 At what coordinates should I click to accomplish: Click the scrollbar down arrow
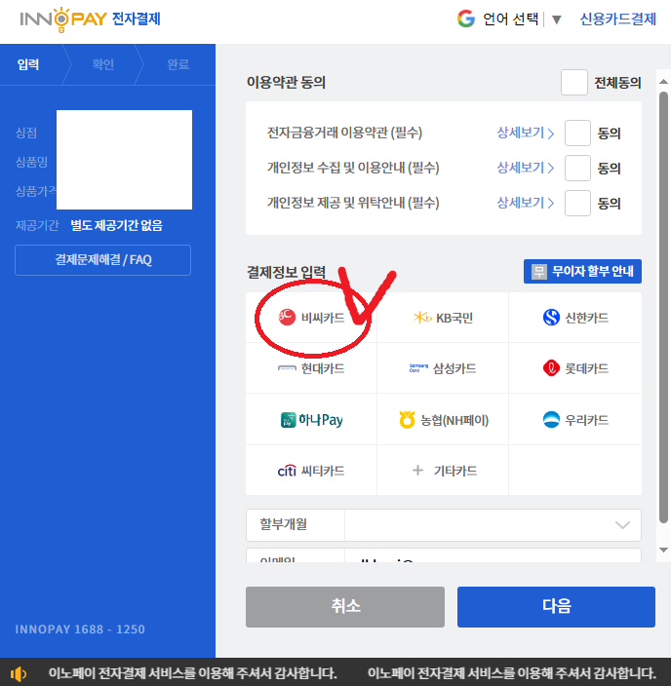663,550
